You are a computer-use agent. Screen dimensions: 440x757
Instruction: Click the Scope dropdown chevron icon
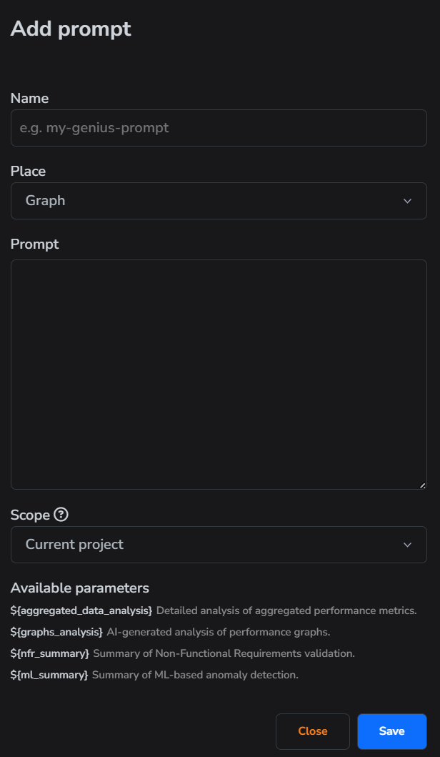pyautogui.click(x=408, y=545)
